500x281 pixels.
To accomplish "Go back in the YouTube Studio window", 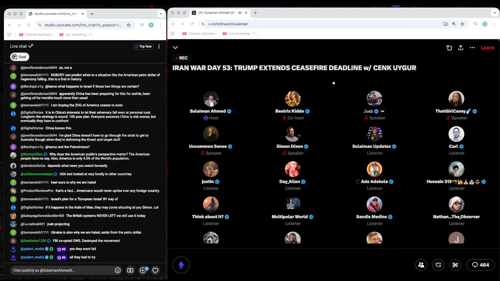I will click(10, 25).
